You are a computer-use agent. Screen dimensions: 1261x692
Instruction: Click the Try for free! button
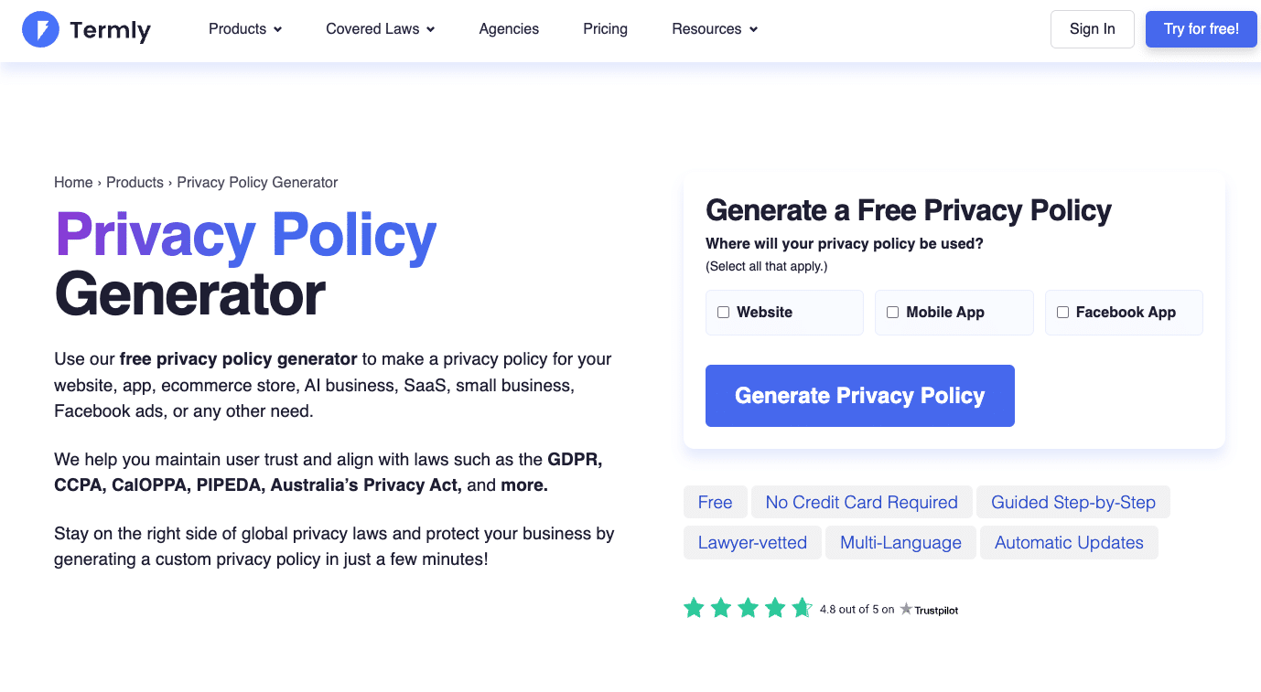[1201, 29]
